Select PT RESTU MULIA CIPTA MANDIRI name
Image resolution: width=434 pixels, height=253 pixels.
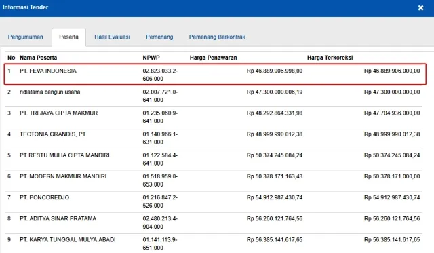64,155
